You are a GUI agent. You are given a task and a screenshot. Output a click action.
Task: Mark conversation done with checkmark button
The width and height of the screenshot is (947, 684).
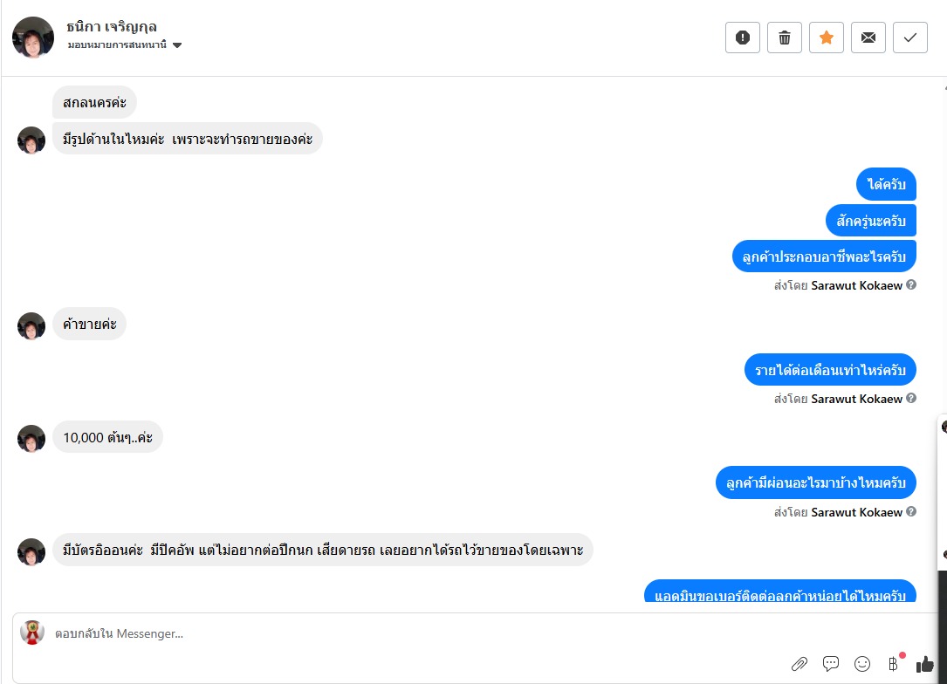[x=910, y=38]
